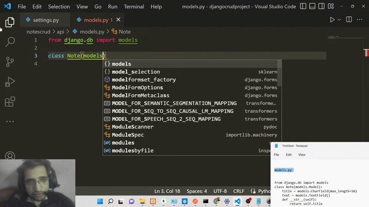Viewport: 369px width, 207px height.
Task: Click the VS Code logo in title bar
Action: [x=7, y=6]
